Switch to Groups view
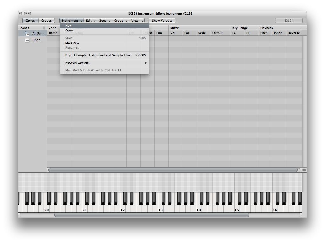Image resolution: width=325 pixels, height=243 pixels. [46, 21]
